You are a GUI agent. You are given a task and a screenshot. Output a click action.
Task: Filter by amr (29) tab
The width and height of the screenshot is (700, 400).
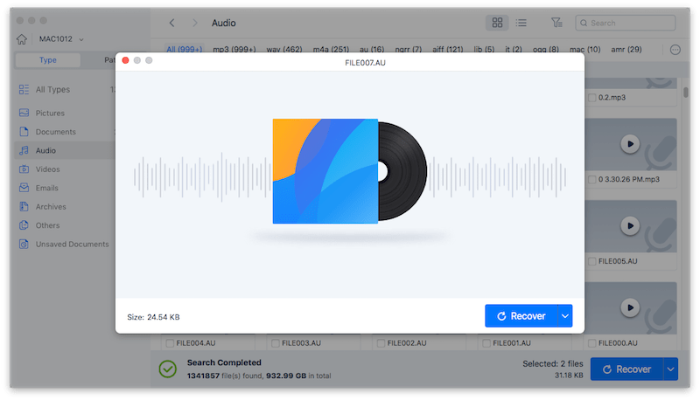click(x=626, y=49)
